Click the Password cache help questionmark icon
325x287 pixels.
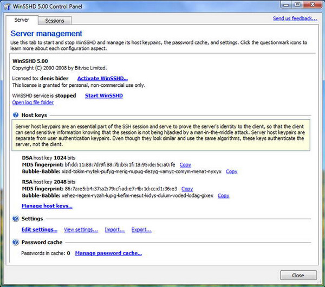click(x=15, y=242)
